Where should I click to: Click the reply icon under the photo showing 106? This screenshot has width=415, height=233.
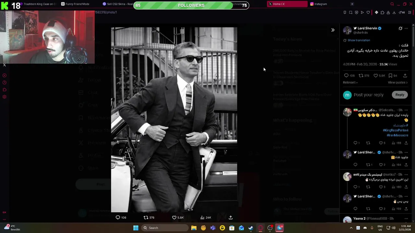pos(118,217)
